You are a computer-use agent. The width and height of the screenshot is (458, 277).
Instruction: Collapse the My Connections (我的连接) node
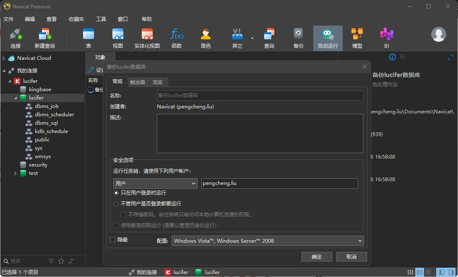[4, 70]
